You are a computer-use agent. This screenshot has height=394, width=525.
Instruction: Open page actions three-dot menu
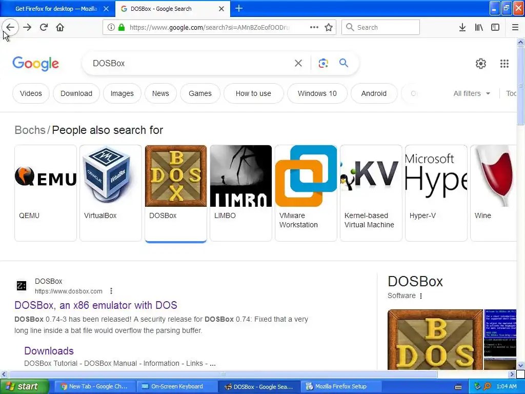pos(314,27)
